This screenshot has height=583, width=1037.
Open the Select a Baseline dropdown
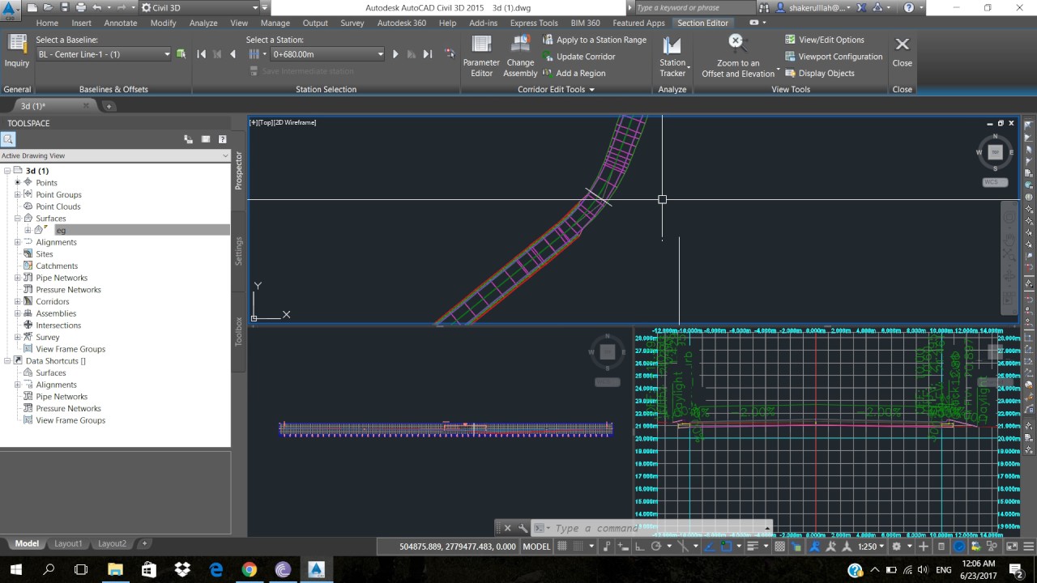(x=104, y=54)
